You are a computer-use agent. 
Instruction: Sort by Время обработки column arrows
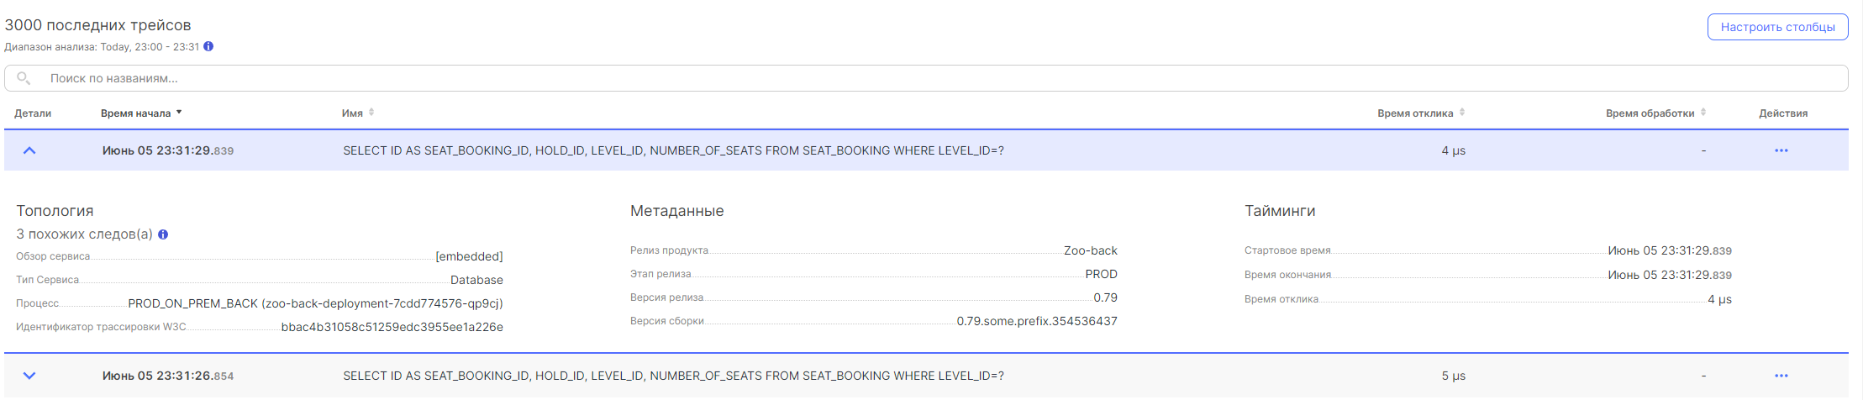(x=1702, y=113)
